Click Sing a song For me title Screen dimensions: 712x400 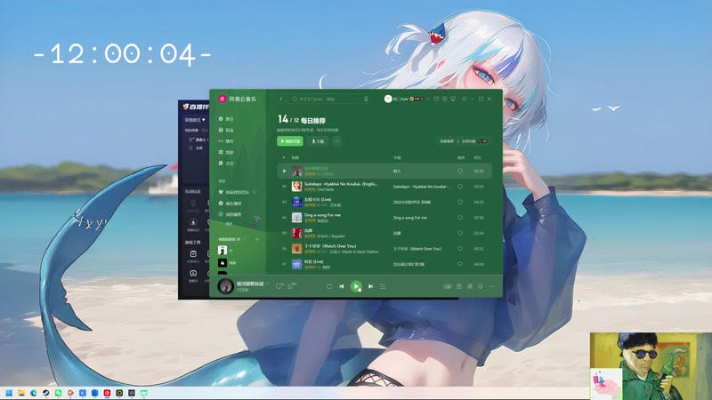click(x=322, y=215)
